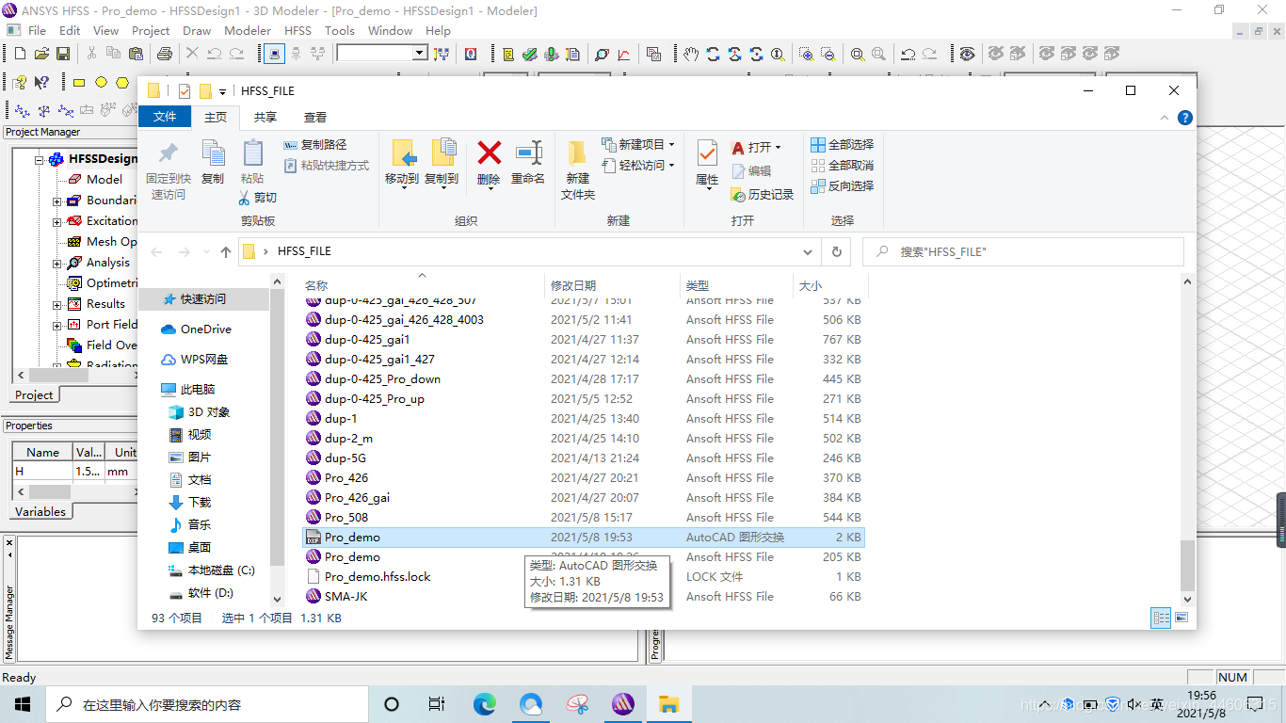Click the context help arrow-question icon
This screenshot has width=1286, height=723.
click(41, 82)
